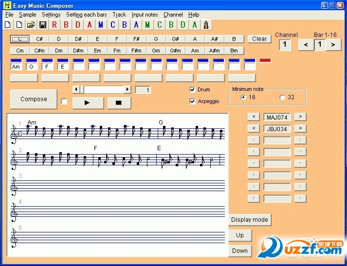Click the red D toolbar icon
Viewport: 347px width, 266px height.
(x=78, y=25)
